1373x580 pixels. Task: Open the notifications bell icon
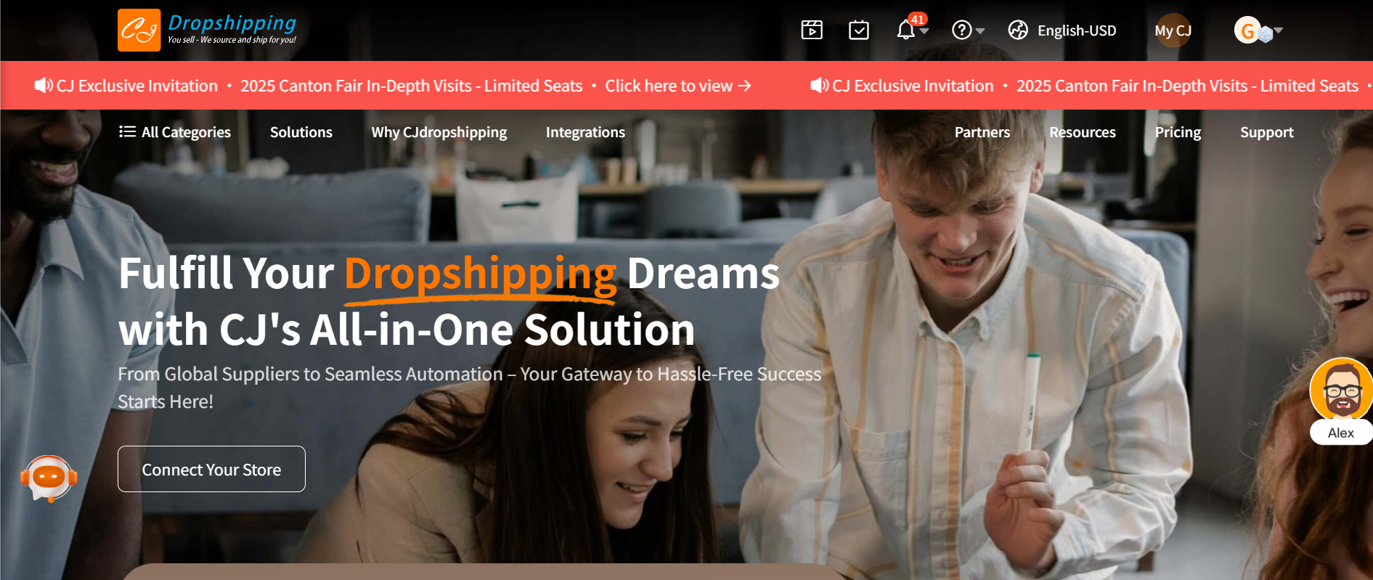coord(905,30)
